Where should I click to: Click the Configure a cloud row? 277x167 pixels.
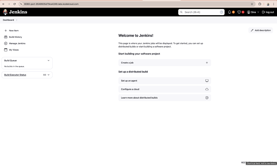coord(165,89)
